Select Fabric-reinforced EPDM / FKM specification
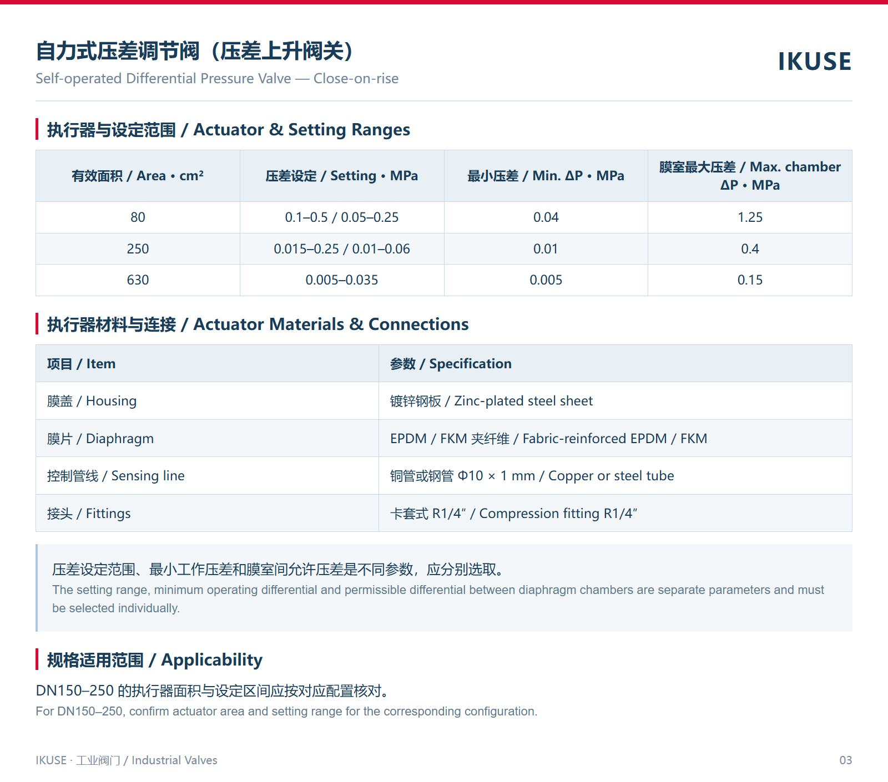 [615, 439]
